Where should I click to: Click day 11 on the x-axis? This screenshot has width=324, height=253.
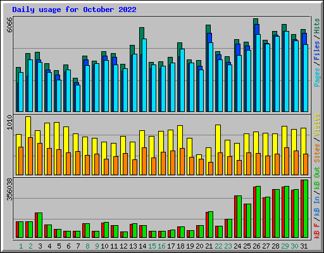(114, 246)
